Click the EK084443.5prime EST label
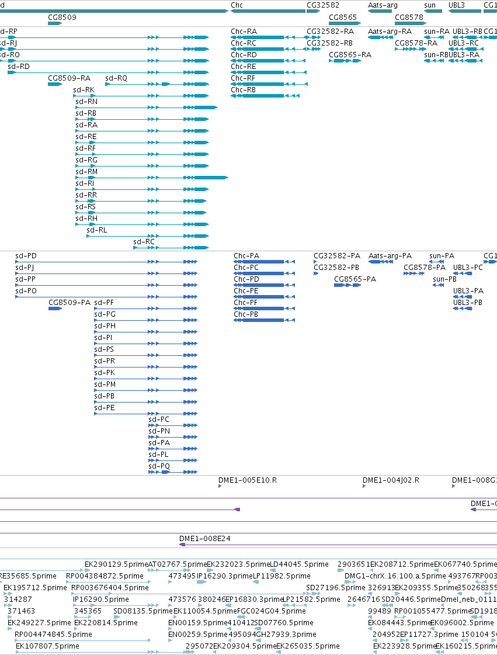Screen dimensions: 497x655 pos(399,623)
